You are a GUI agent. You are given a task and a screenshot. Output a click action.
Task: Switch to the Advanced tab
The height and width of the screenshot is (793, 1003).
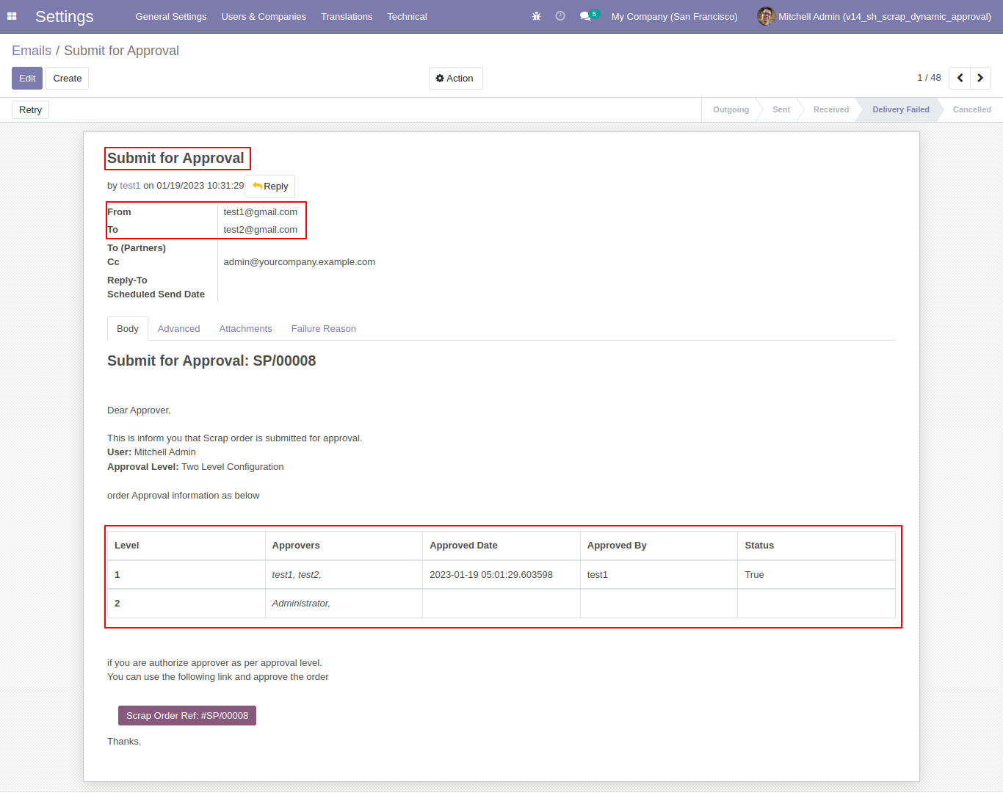point(178,329)
